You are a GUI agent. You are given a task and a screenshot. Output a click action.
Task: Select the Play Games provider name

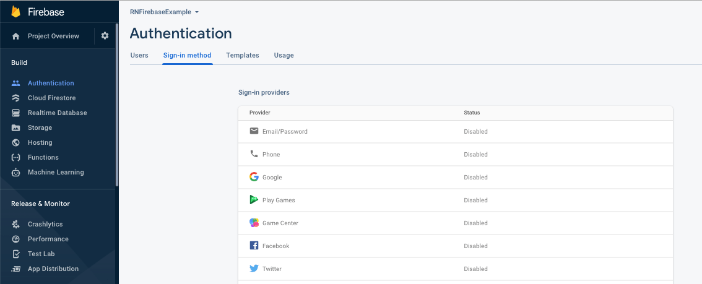coord(279,200)
